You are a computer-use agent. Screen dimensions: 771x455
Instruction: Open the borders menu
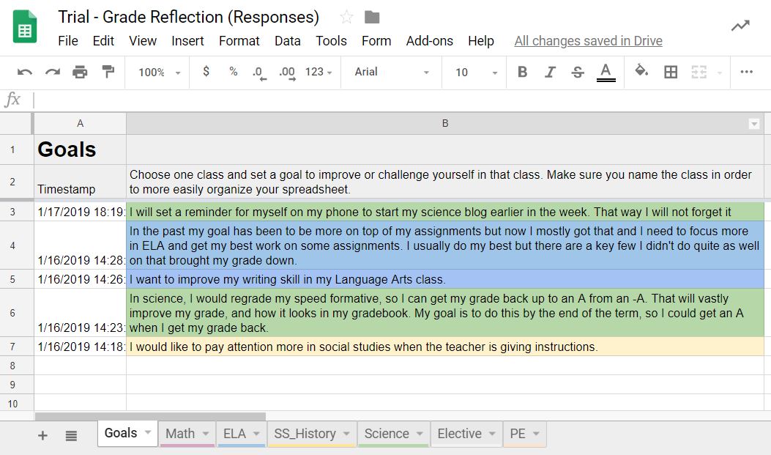671,72
